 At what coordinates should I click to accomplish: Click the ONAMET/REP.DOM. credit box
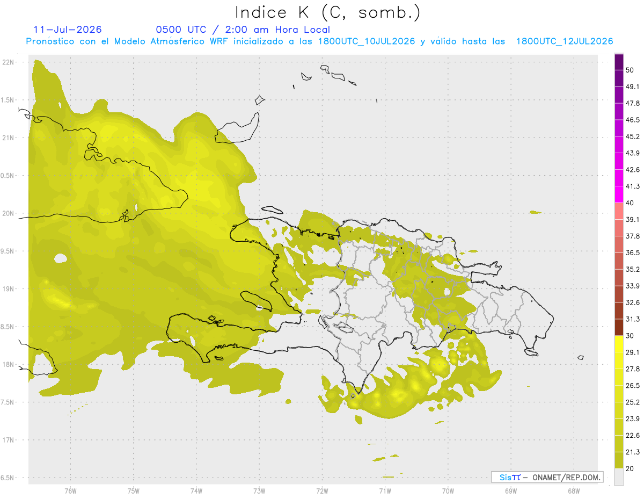(x=547, y=477)
